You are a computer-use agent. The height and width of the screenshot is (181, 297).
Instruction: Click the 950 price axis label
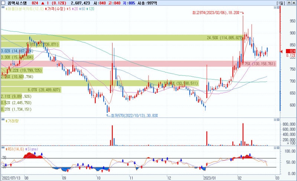click(293, 21)
